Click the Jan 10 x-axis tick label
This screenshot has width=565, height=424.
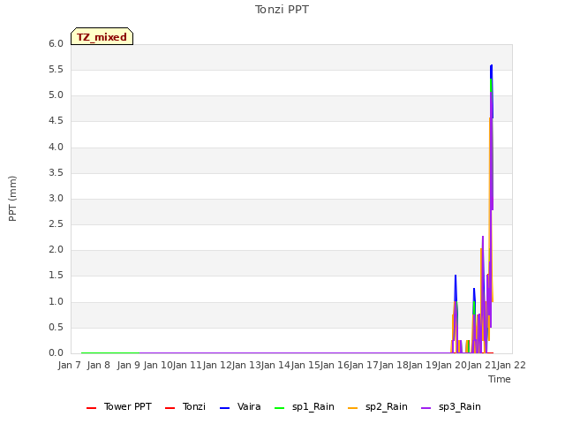[158, 365]
